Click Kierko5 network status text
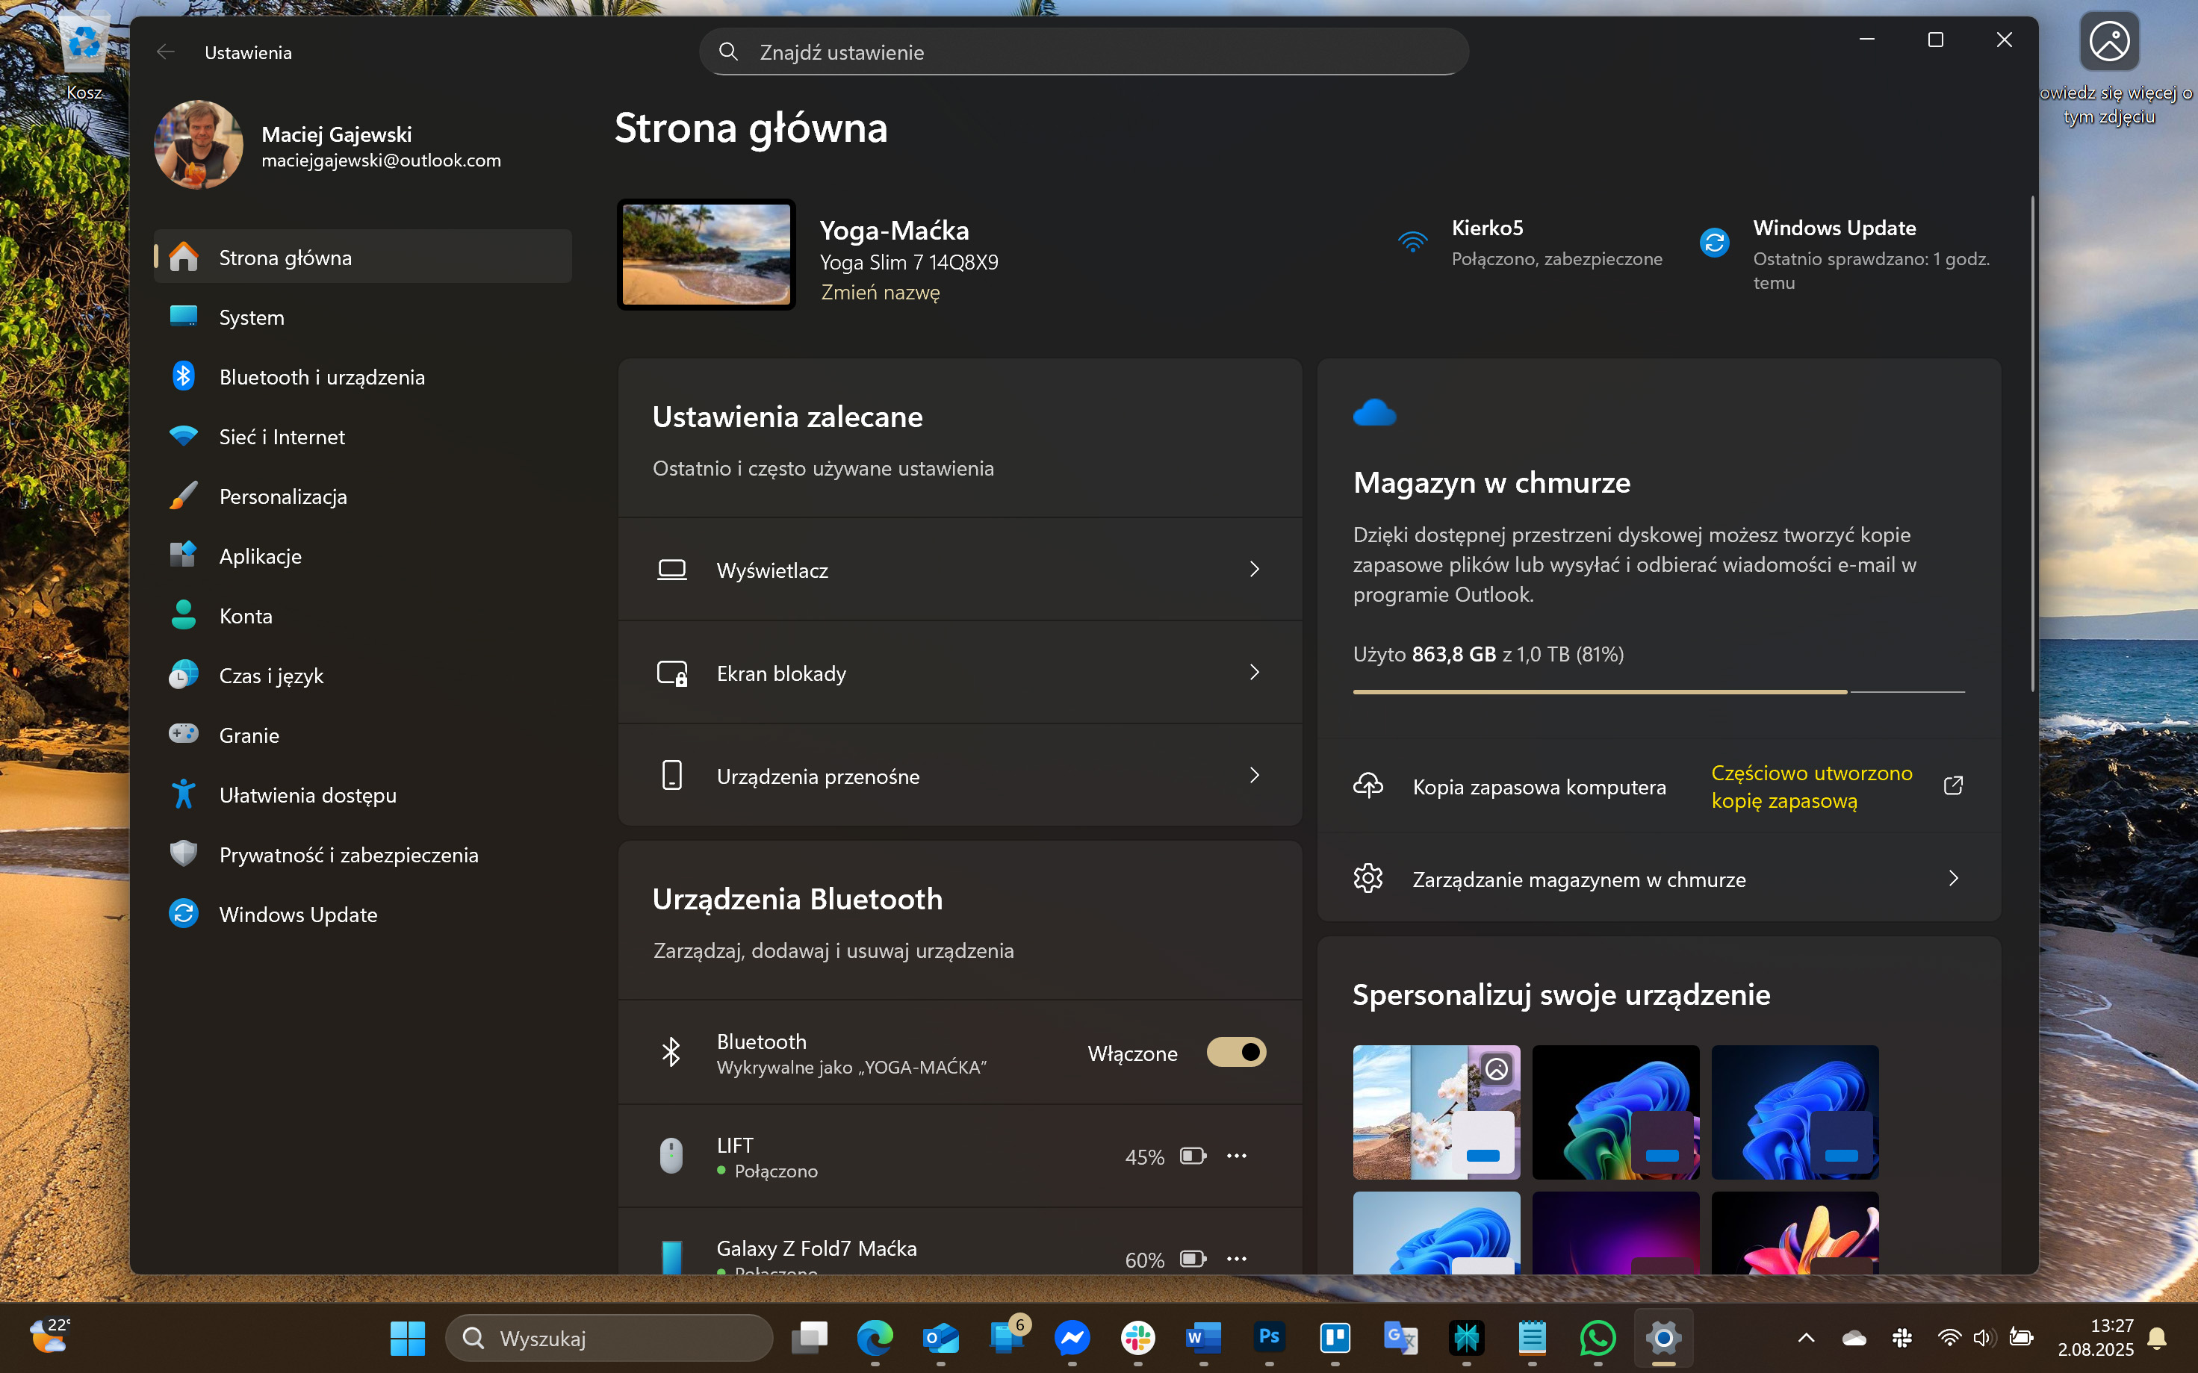The height and width of the screenshot is (1373, 2198). coord(1556,243)
